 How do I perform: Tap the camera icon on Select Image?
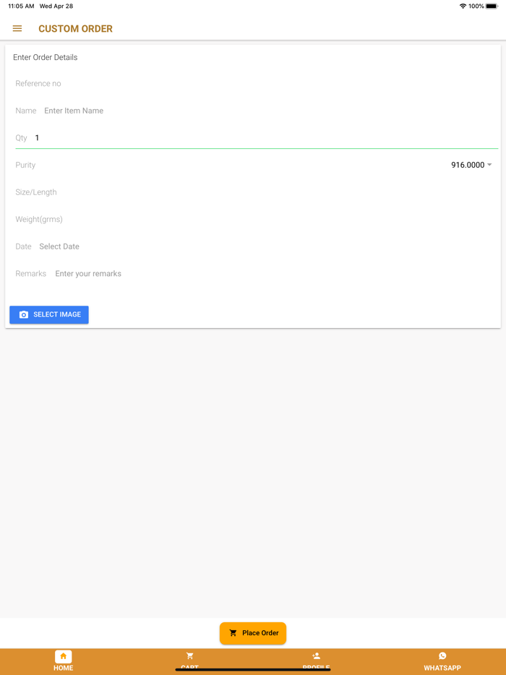click(24, 315)
